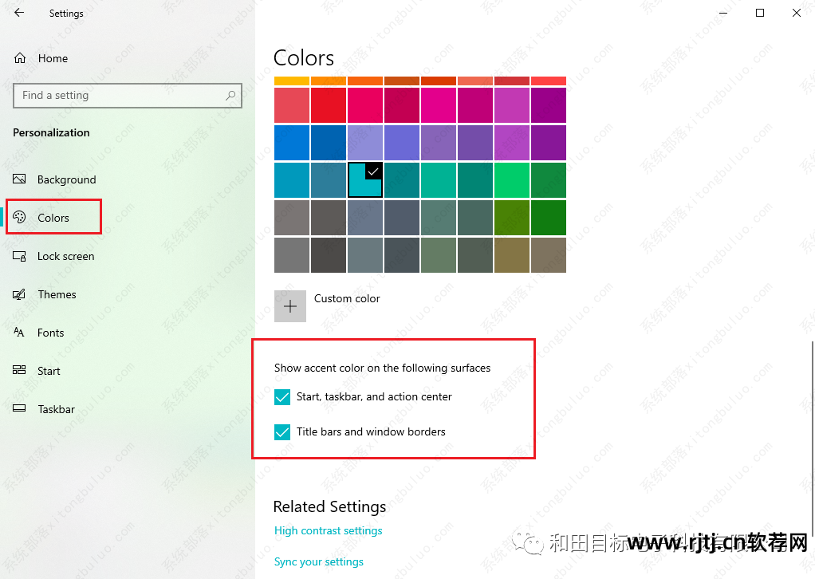Open the Taskbar settings icon

click(x=22, y=409)
